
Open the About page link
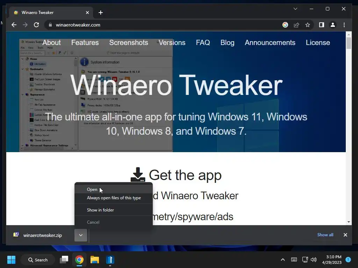point(52,43)
